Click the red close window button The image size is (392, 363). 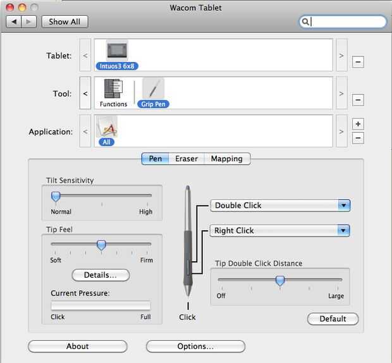pyautogui.click(x=9, y=7)
